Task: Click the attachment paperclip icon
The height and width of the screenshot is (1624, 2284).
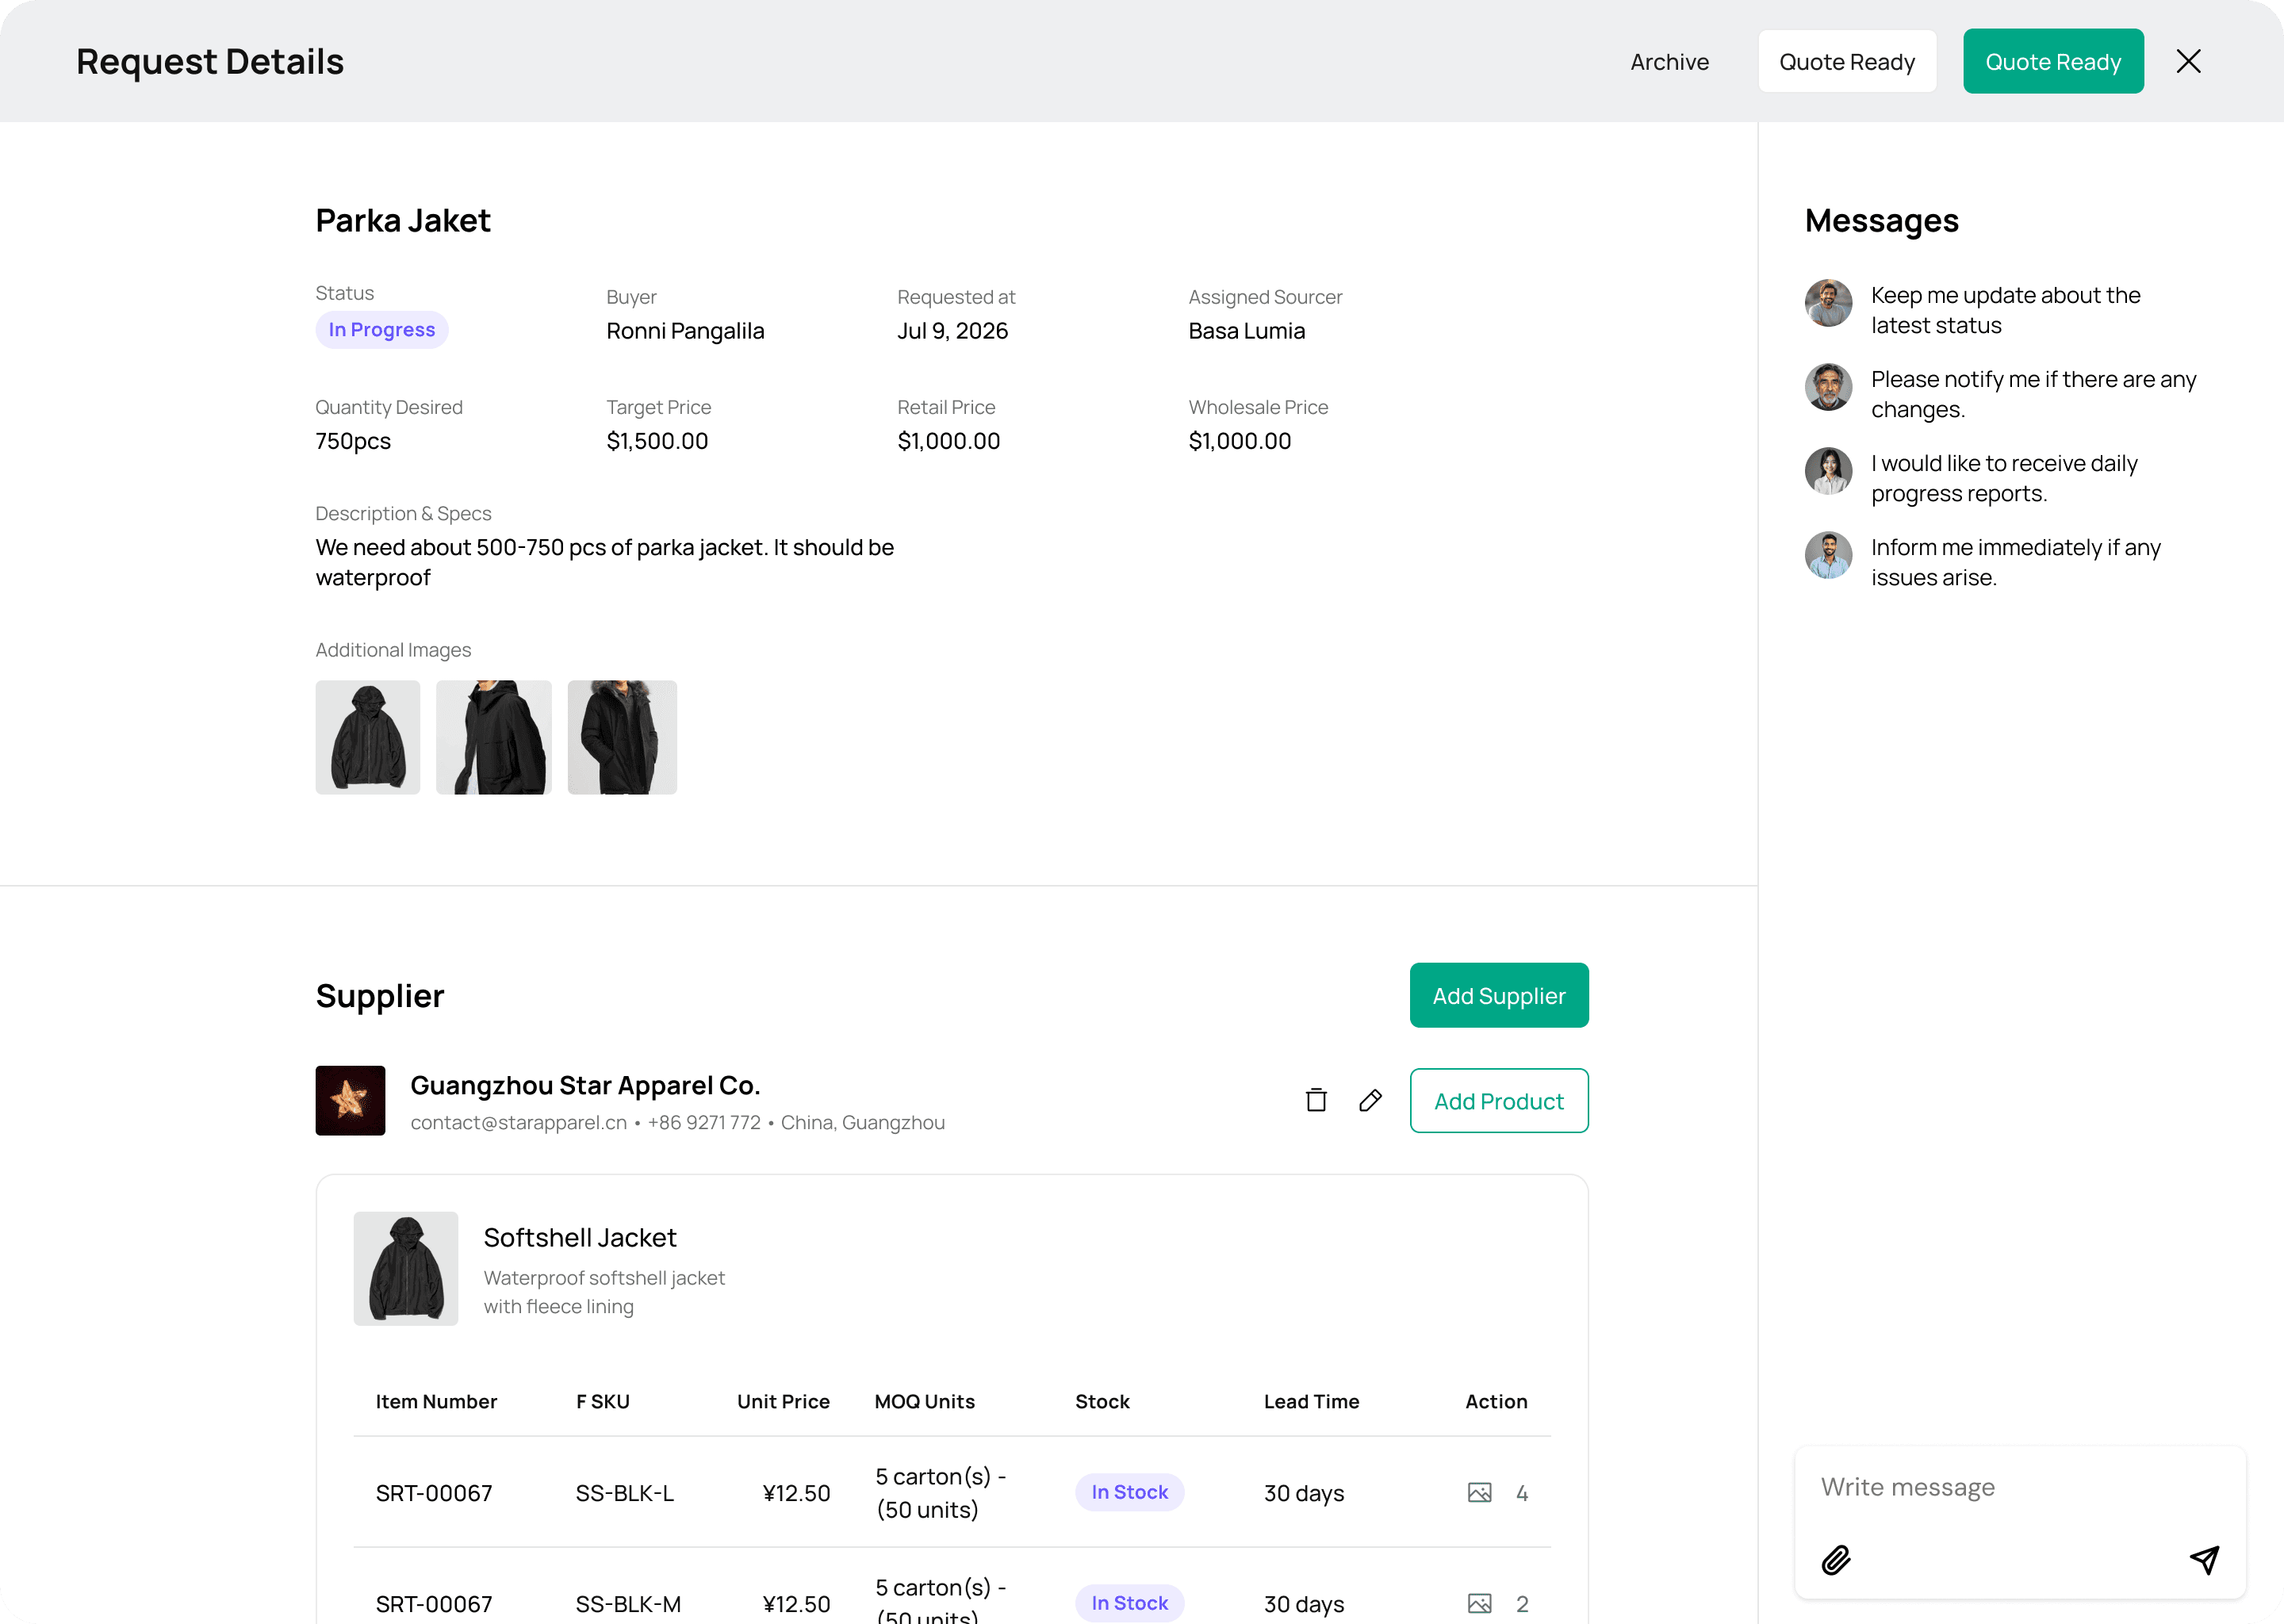Action: click(x=1836, y=1560)
